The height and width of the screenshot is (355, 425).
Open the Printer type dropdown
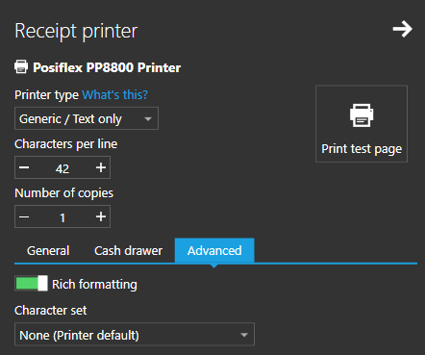coord(87,118)
